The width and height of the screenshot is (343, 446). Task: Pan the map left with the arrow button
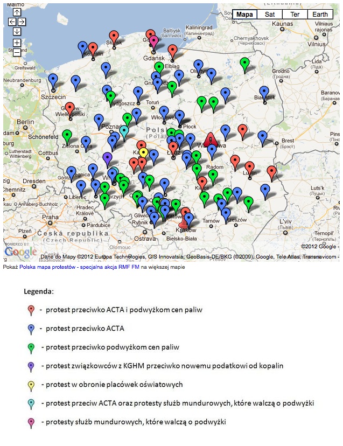(12, 22)
